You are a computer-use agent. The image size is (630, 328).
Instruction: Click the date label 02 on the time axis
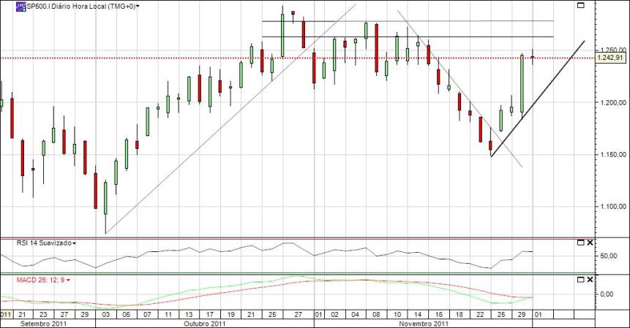pyautogui.click(x=334, y=315)
